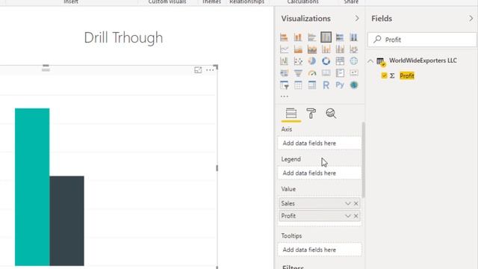Open the Format paint roller tab
The image size is (478, 269).
pyautogui.click(x=311, y=114)
